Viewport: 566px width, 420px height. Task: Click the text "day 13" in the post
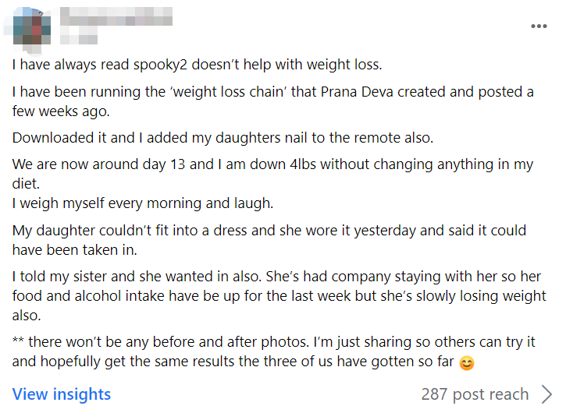click(x=161, y=165)
